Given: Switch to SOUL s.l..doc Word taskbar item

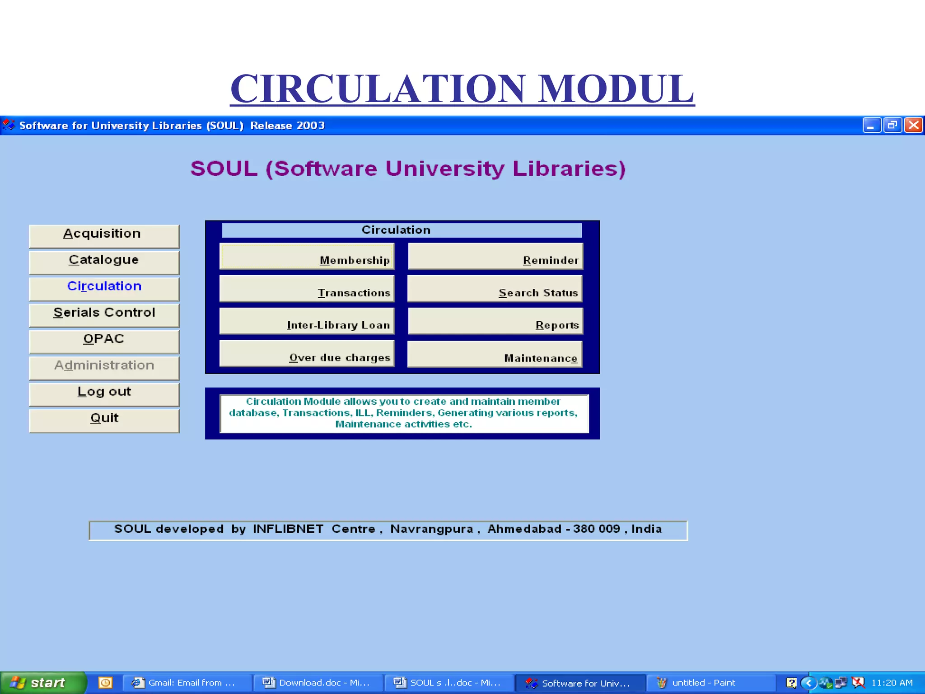Looking at the screenshot, I should click(449, 683).
